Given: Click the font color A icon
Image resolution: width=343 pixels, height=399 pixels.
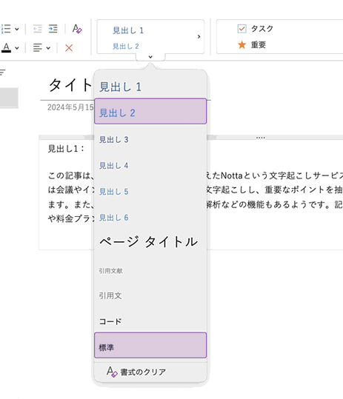Looking at the screenshot, I should [x=7, y=47].
